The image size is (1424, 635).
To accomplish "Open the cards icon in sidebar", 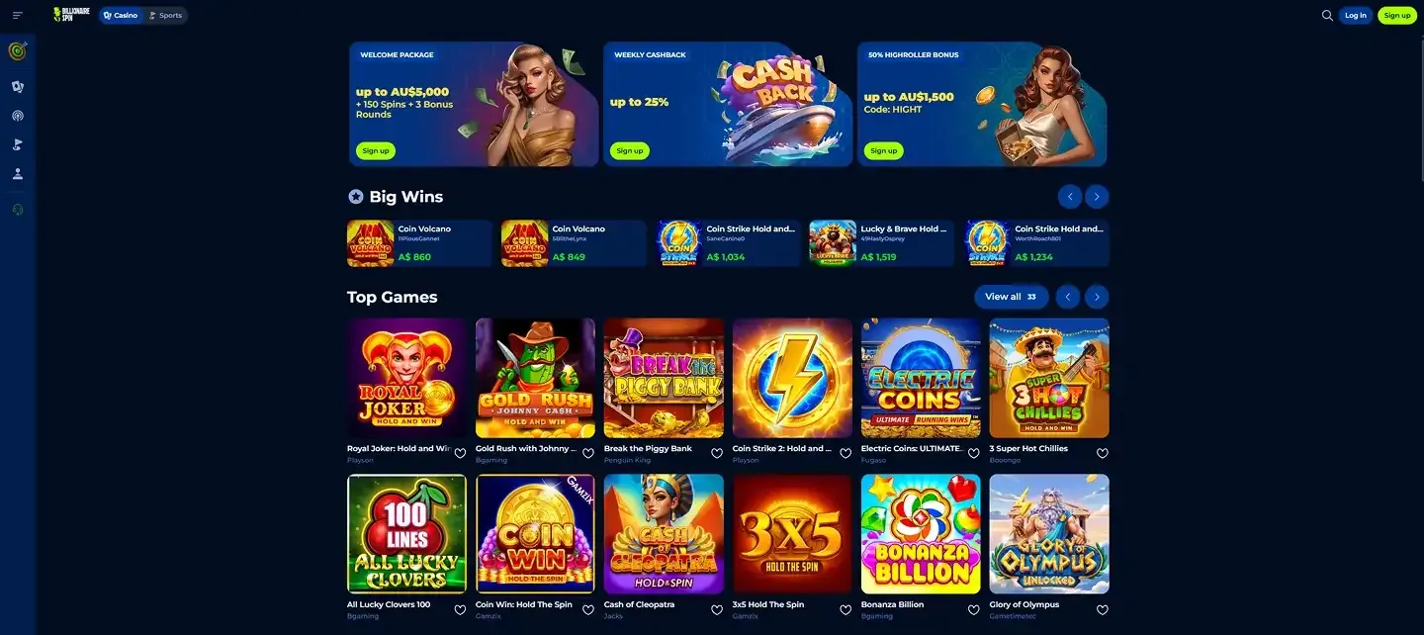I will (18, 87).
